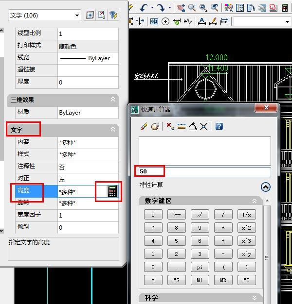Click the Tolerance dimension tool
292x304 pixels.
point(154,21)
